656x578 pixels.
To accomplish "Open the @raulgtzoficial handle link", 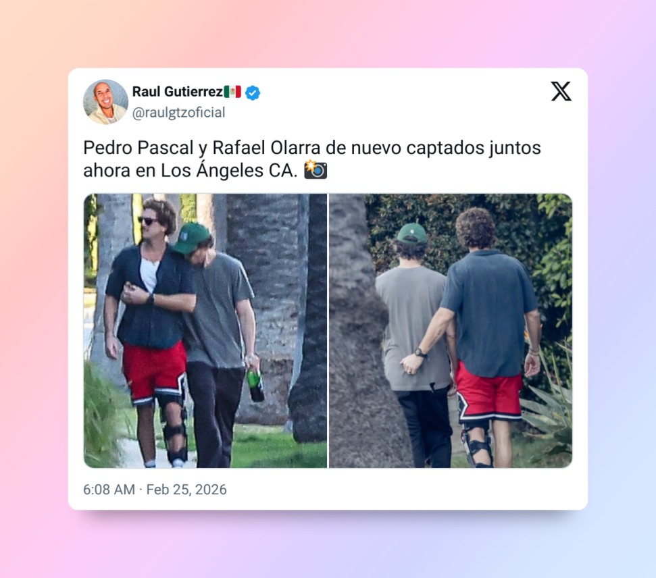I will point(178,113).
